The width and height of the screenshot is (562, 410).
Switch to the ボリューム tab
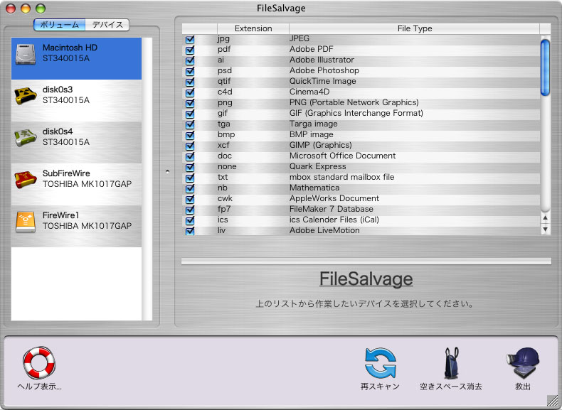click(x=60, y=25)
